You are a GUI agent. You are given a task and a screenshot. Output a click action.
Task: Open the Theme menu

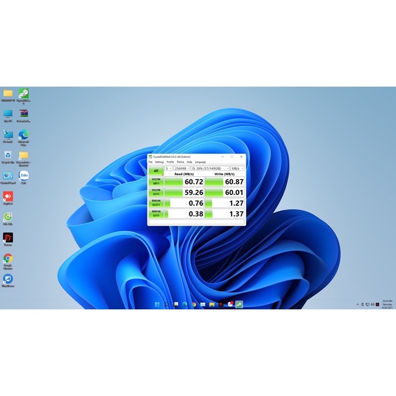pos(180,162)
